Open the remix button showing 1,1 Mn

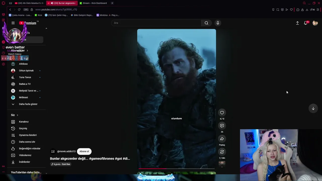pyautogui.click(x=222, y=152)
